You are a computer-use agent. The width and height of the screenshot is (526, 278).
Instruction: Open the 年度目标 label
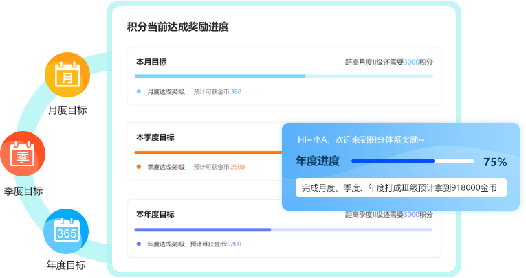pyautogui.click(x=66, y=265)
